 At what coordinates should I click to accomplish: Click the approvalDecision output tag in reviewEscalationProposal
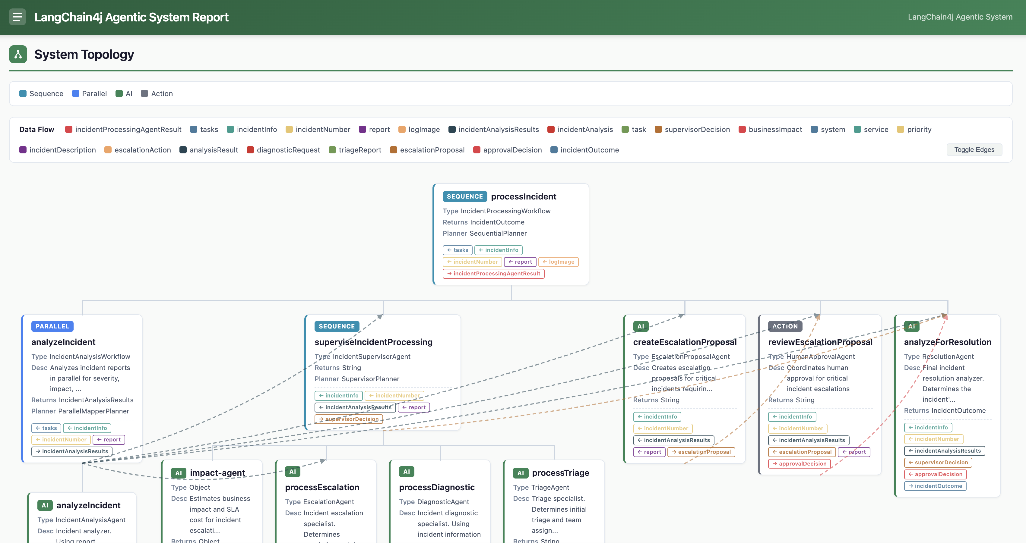[799, 464]
